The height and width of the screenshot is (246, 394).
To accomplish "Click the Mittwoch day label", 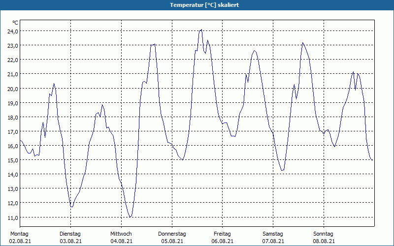I will (x=121, y=234).
